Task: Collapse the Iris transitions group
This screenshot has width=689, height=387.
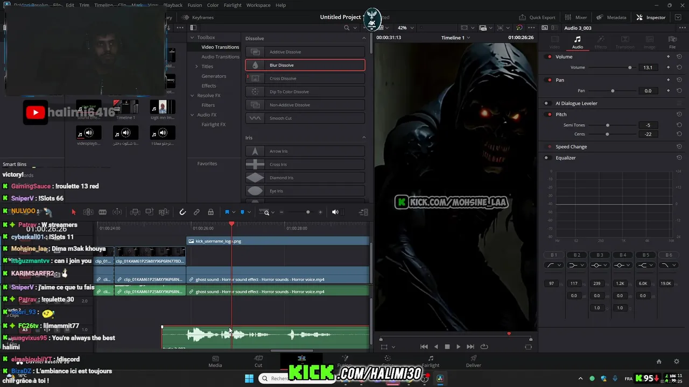Action: click(x=364, y=138)
